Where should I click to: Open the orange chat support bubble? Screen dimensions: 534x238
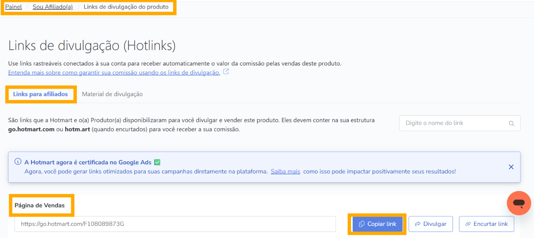519,203
